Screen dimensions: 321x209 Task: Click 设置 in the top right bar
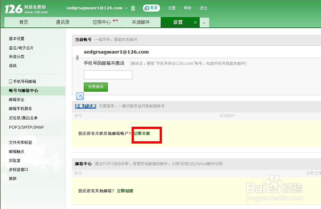[x=172, y=8]
